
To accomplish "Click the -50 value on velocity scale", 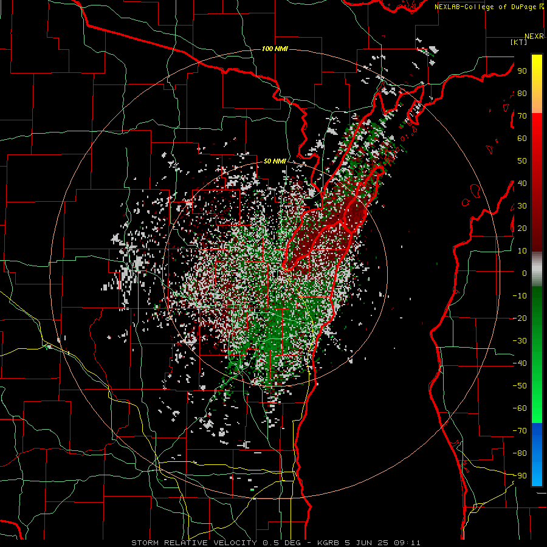I will (x=520, y=386).
